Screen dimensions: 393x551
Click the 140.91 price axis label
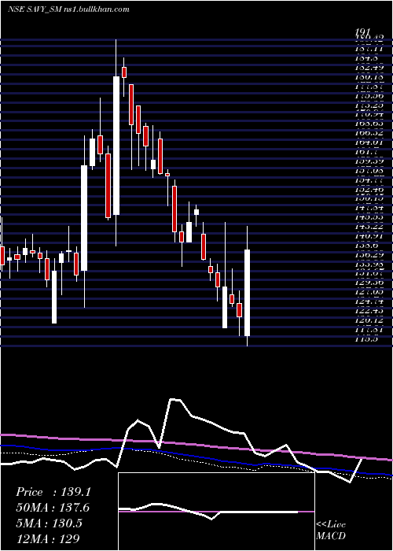click(x=369, y=236)
